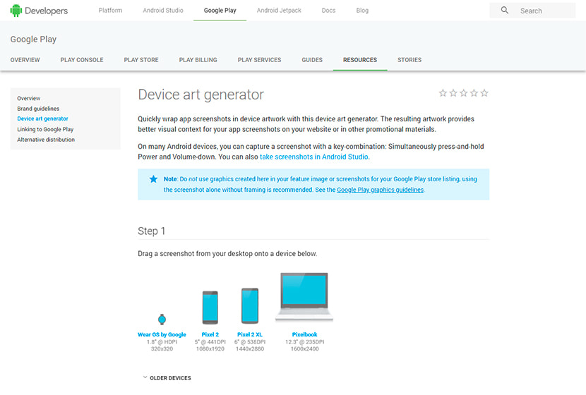Select the Pixel 2 XL phone image
This screenshot has height=395, width=586.
250,305
